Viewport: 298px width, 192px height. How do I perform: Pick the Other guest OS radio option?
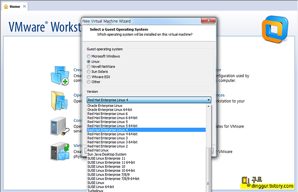point(89,82)
